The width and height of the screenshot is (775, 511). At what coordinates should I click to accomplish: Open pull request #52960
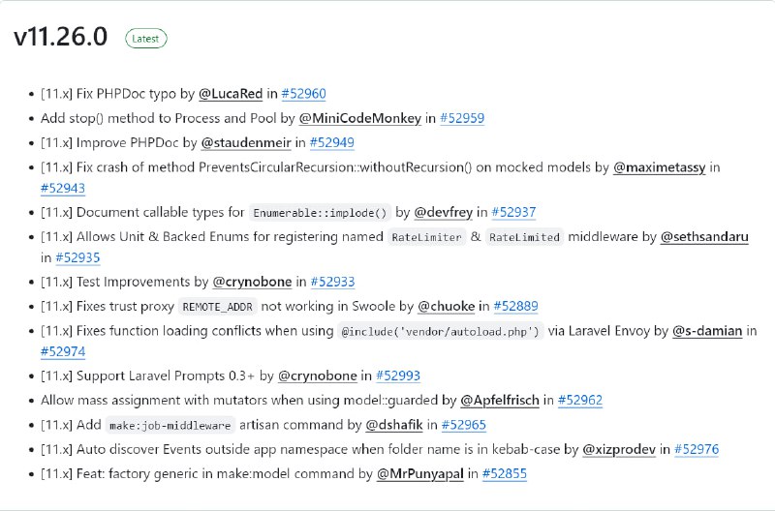[303, 94]
